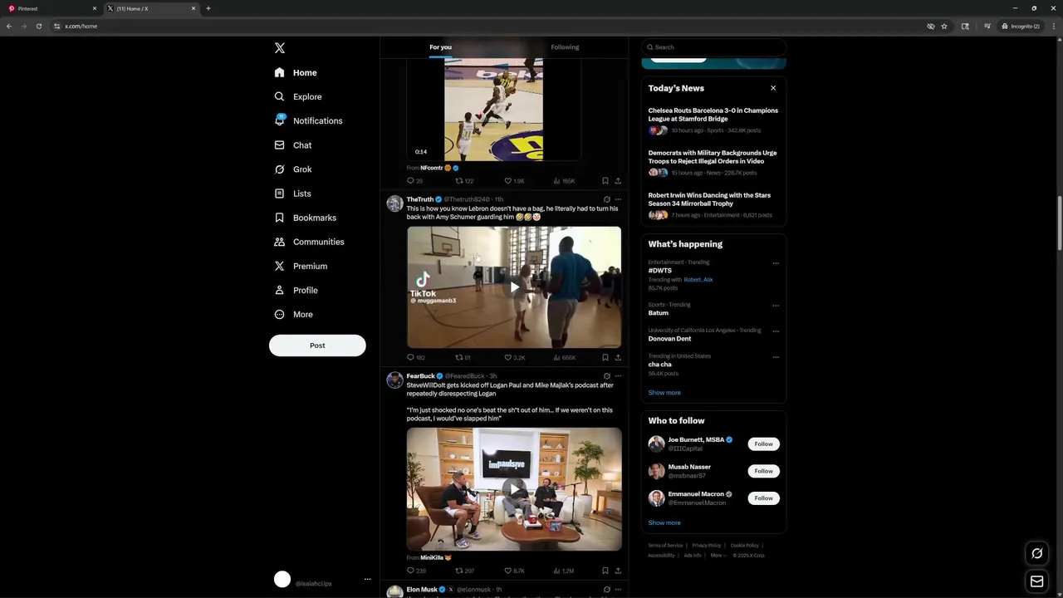Open more options on FearBuck's post
The image size is (1063, 598).
tap(618, 376)
